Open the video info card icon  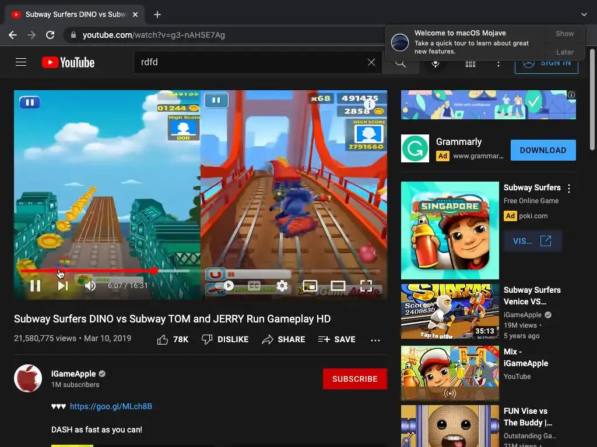click(x=370, y=104)
